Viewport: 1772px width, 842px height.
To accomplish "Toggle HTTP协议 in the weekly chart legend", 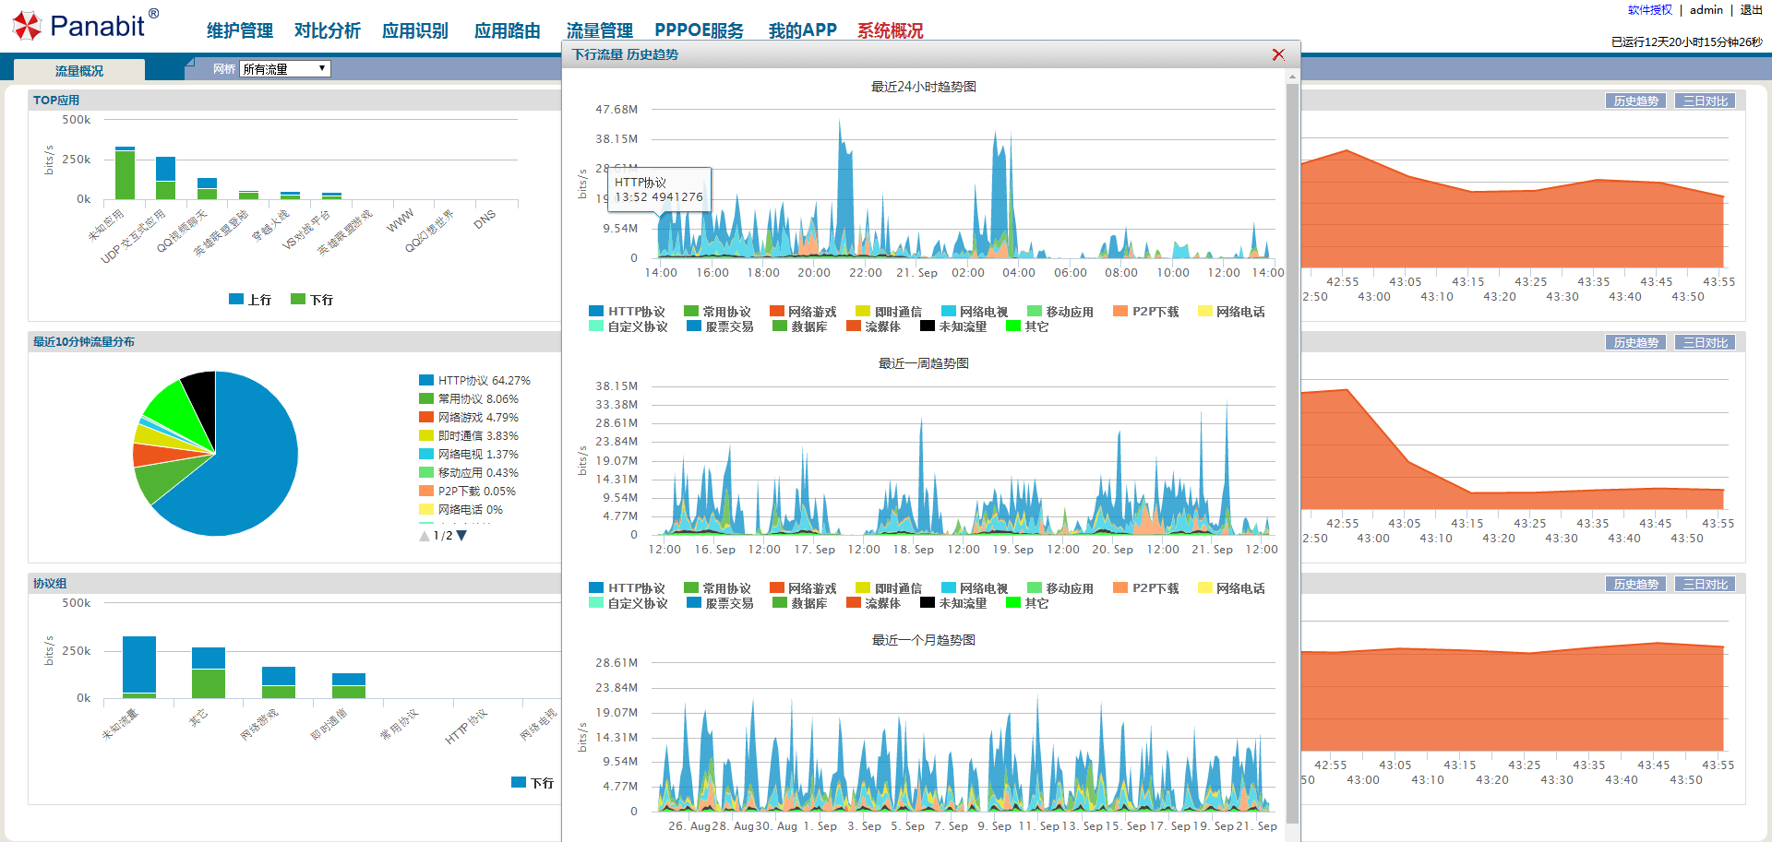I will (x=627, y=588).
